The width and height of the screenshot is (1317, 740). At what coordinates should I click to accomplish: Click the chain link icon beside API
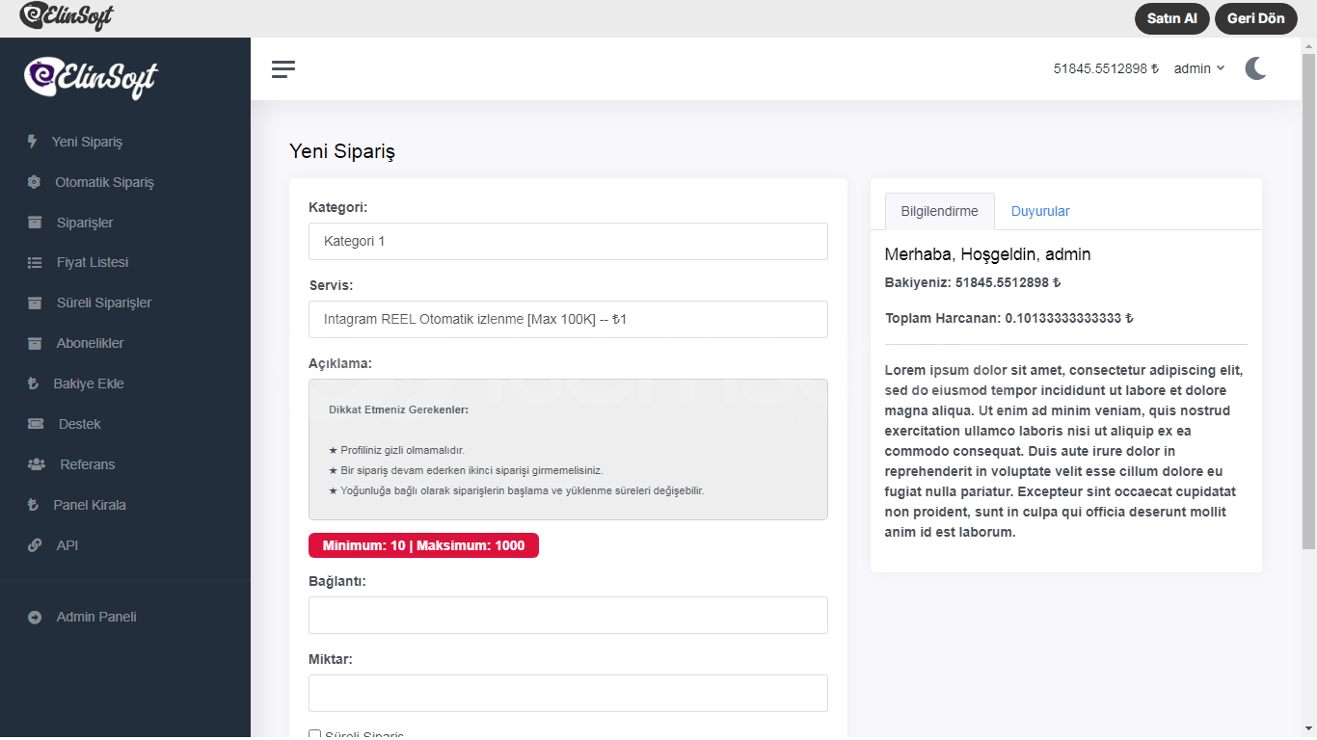35,545
